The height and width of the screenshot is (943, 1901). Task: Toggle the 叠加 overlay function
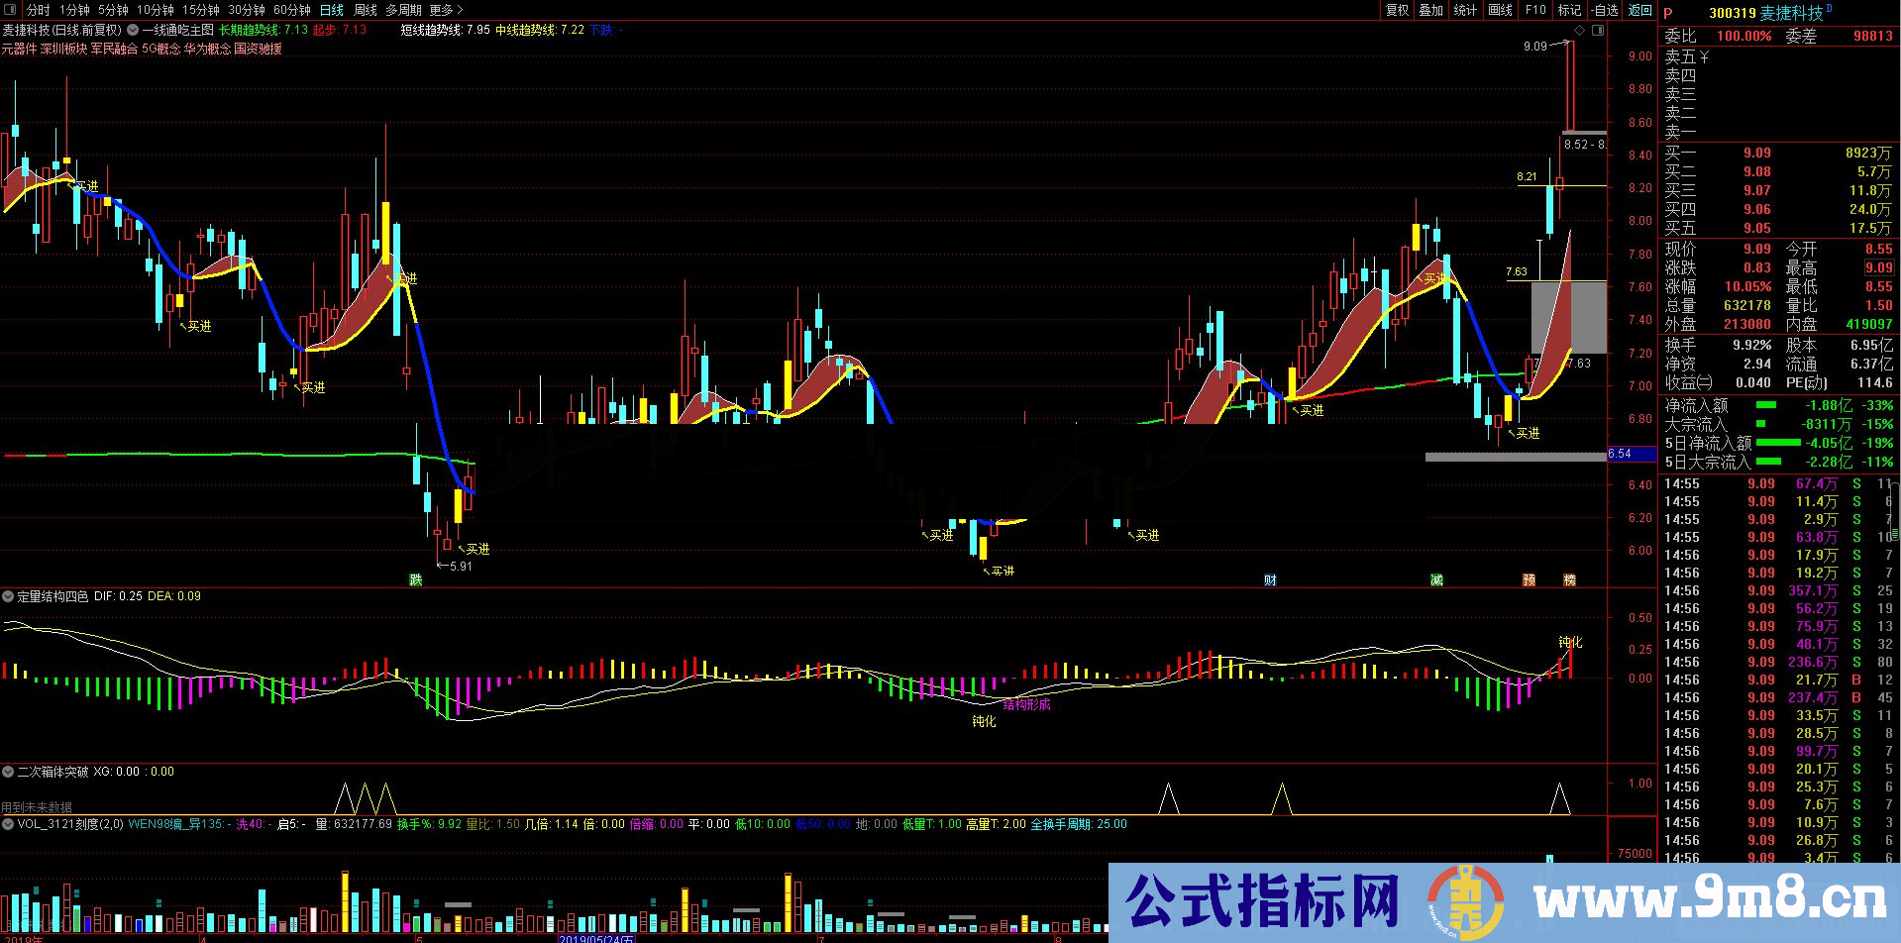(x=1430, y=10)
